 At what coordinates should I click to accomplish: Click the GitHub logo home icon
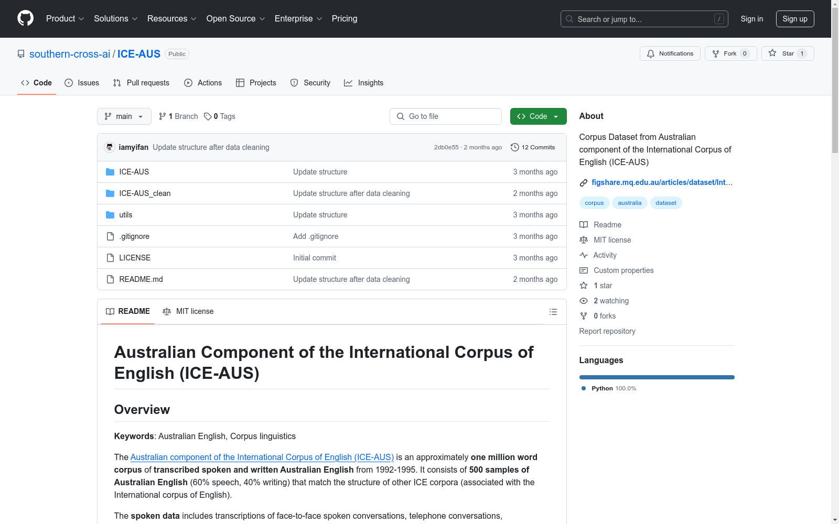click(x=25, y=18)
